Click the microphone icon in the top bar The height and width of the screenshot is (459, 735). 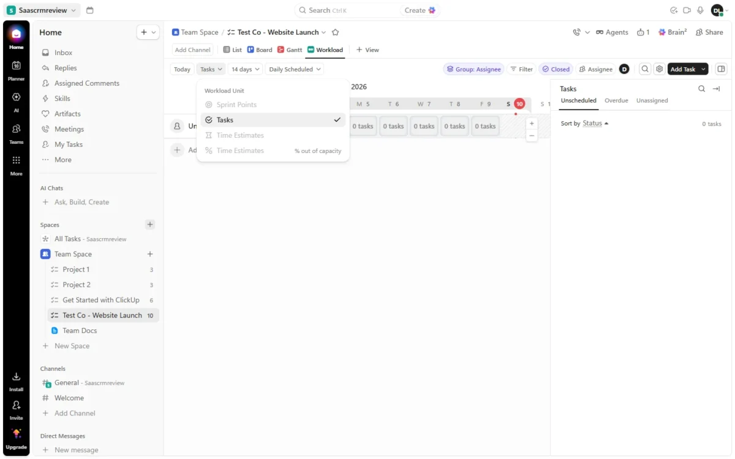[700, 10]
